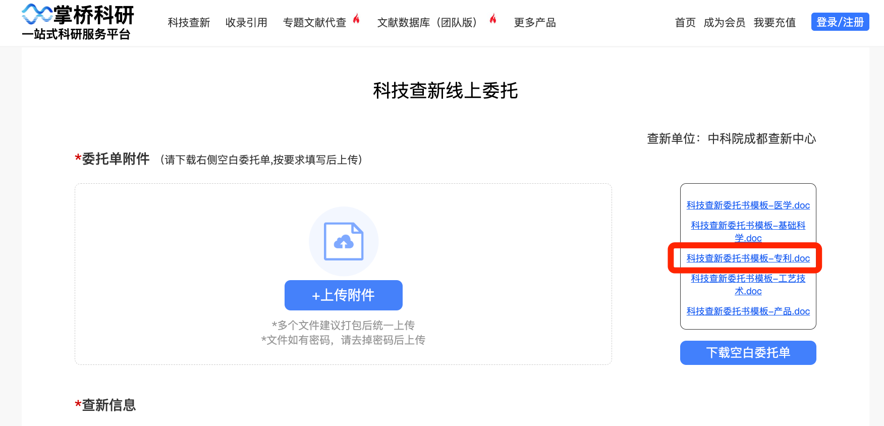Image resolution: width=884 pixels, height=426 pixels.
Task: Open the 专题文献代查 menu item
Action: [314, 23]
